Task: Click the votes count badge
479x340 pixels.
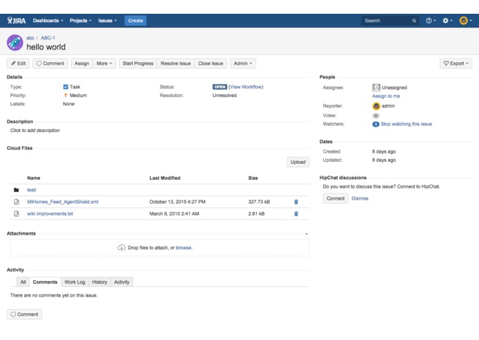Action: pos(376,116)
